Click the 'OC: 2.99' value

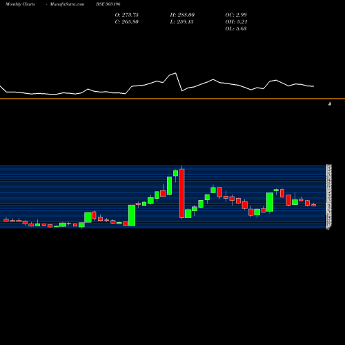pos(236,15)
